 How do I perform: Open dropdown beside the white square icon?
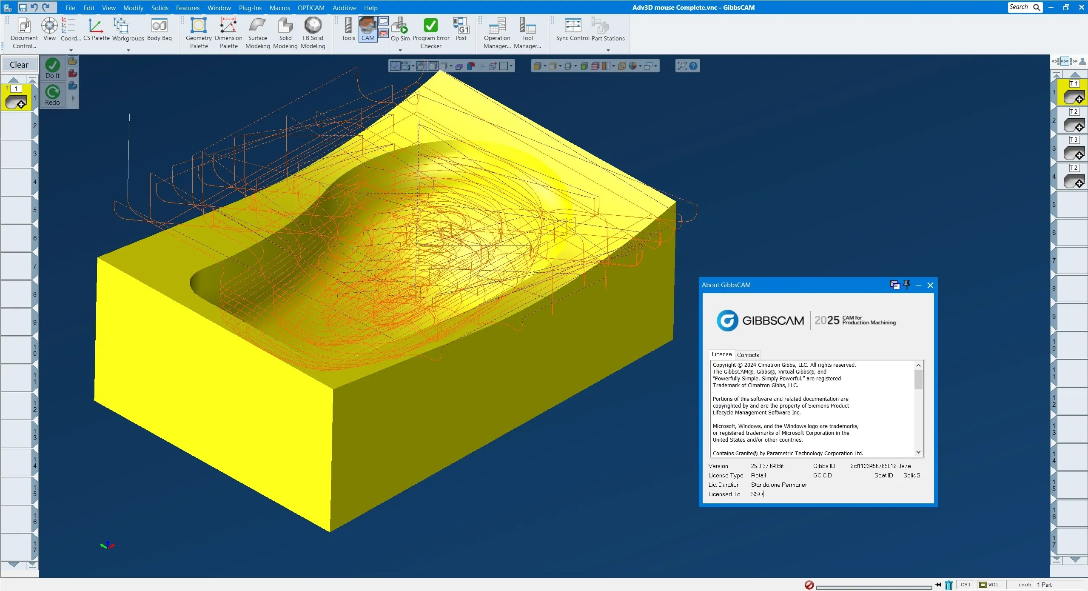pyautogui.click(x=511, y=66)
